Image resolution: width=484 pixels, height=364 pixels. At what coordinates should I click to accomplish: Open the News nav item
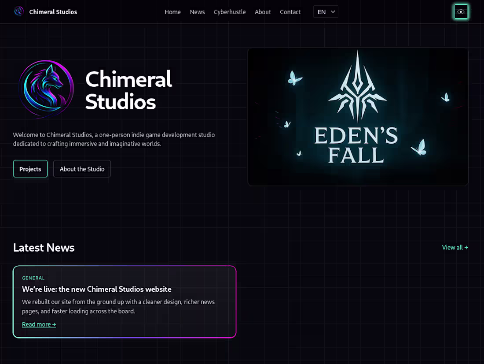pyautogui.click(x=197, y=12)
